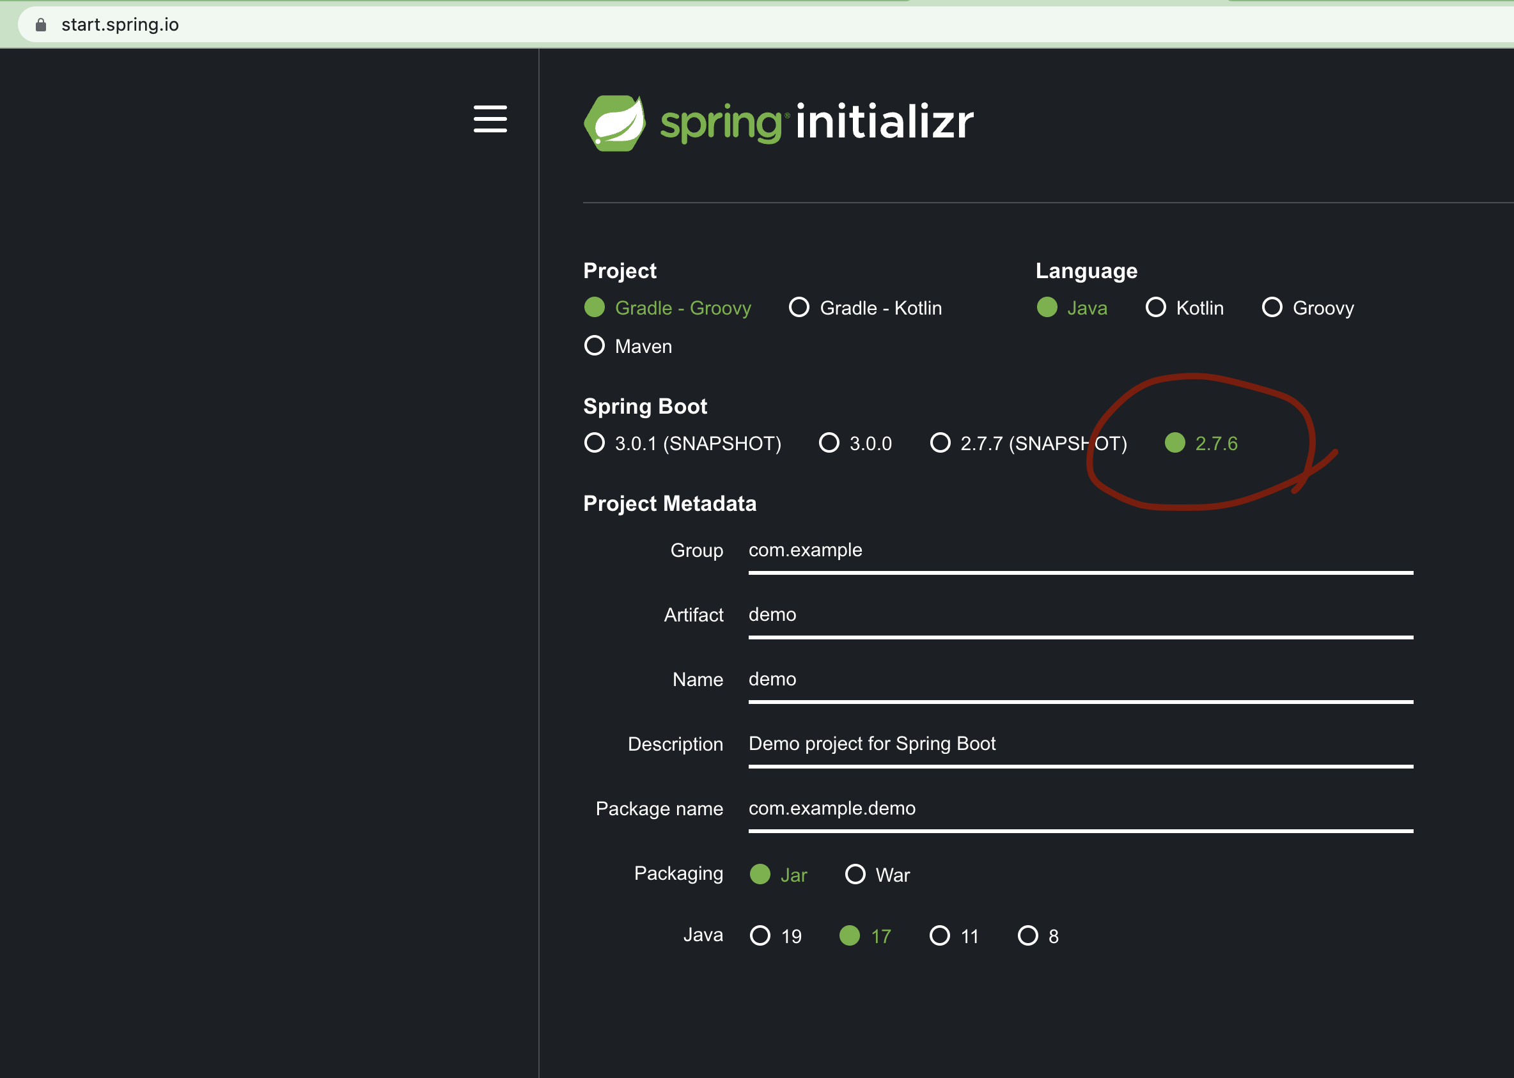1514x1078 pixels.
Task: Select Spring Boot 2.7.6
Action: [x=1201, y=442]
